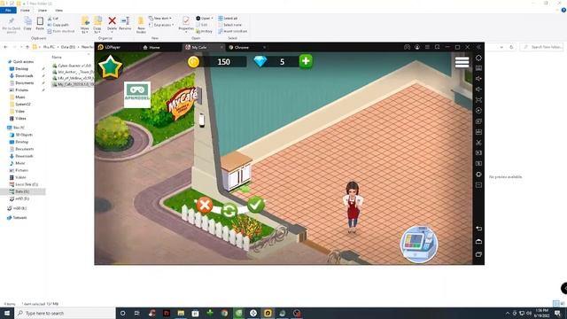567x319 pixels.
Task: Open the account icon in LDPlayer title bar
Action: pos(417,47)
